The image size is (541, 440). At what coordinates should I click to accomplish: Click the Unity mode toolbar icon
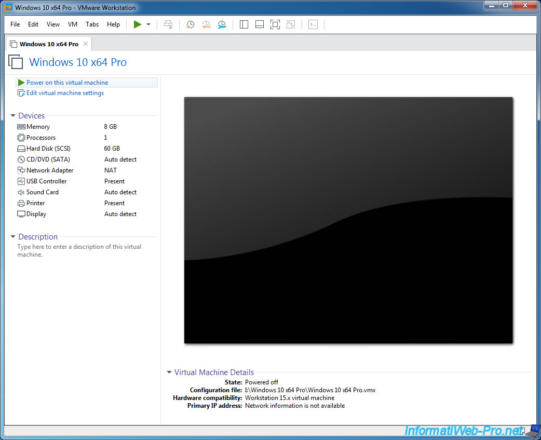pos(291,24)
